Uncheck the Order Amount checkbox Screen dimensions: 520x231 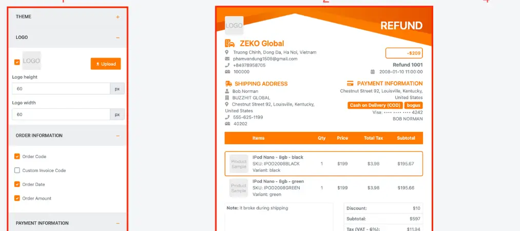17,198
